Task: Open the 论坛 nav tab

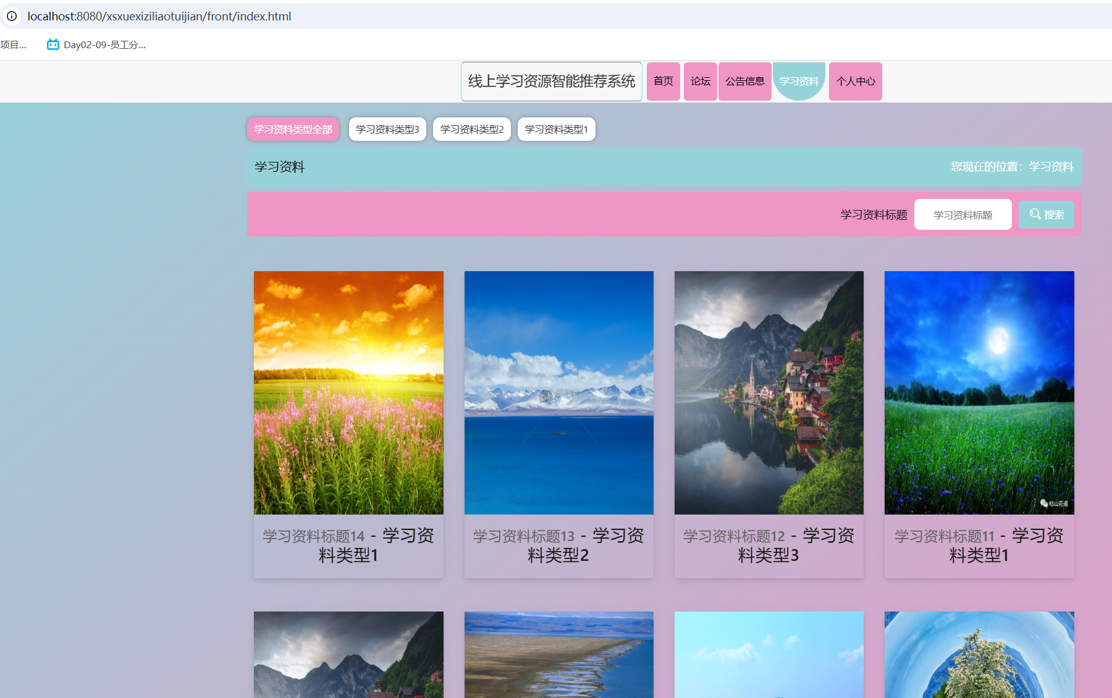Action: 701,81
